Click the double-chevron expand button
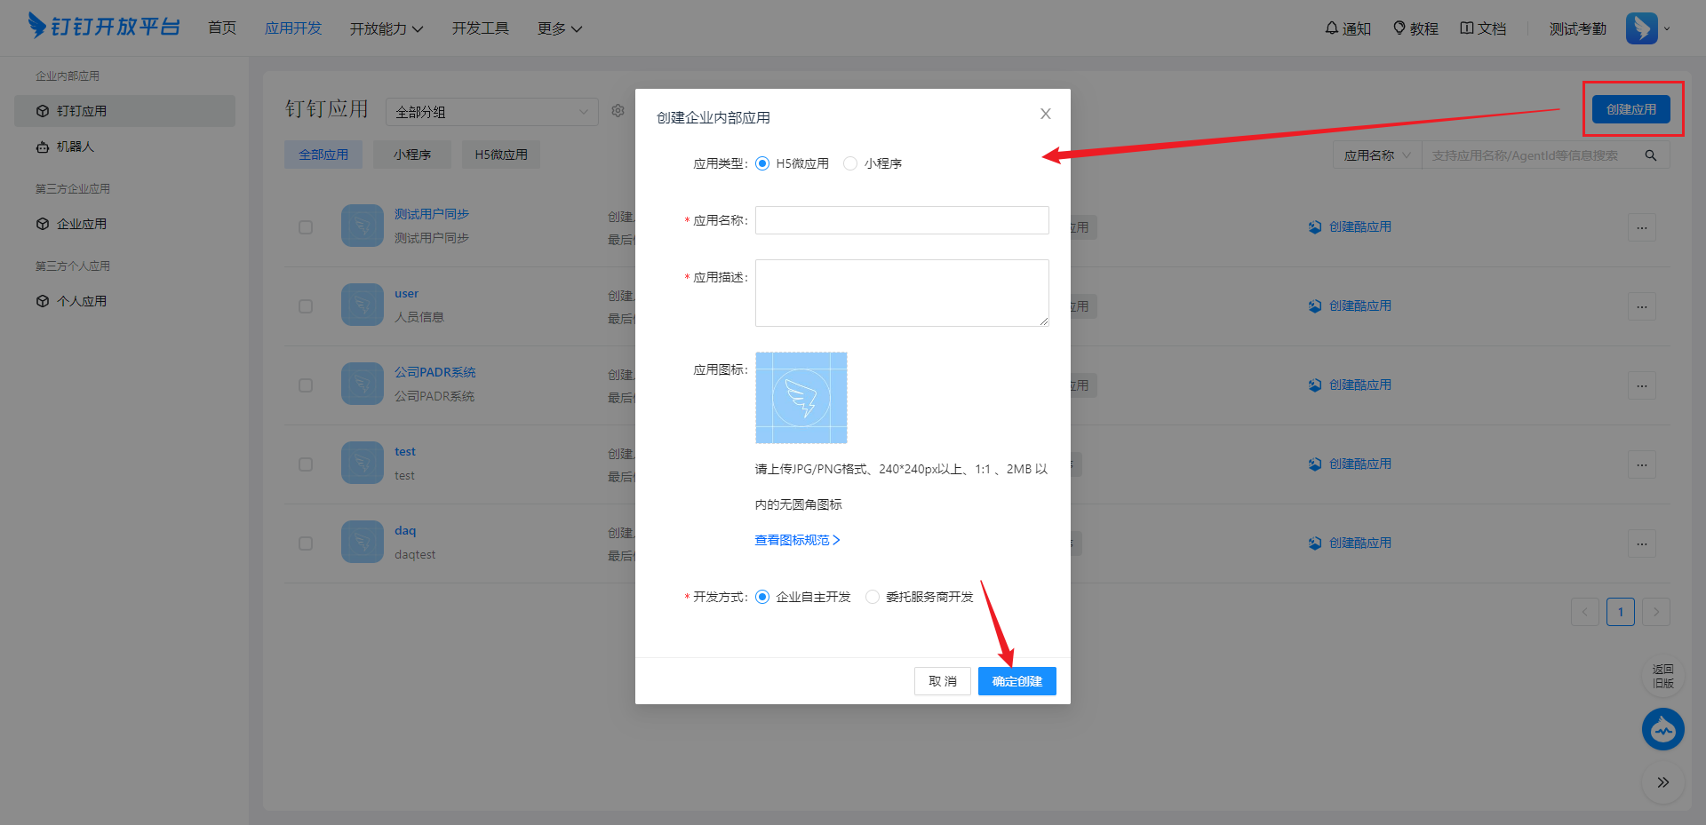 pyautogui.click(x=1662, y=782)
